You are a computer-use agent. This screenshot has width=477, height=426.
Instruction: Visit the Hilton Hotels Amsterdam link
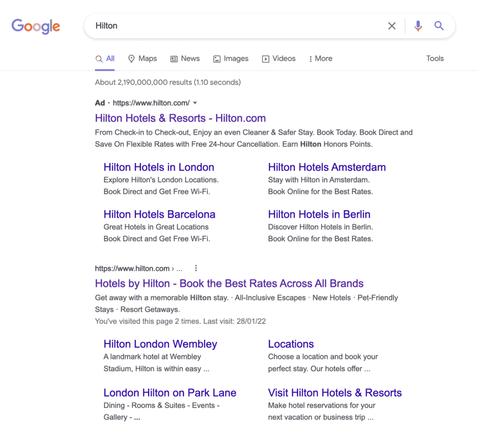coord(327,167)
